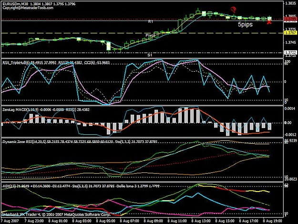Click the 8 Aug 15:00 time label
The width and height of the screenshot is (298, 224).
pyautogui.click(x=225, y=221)
